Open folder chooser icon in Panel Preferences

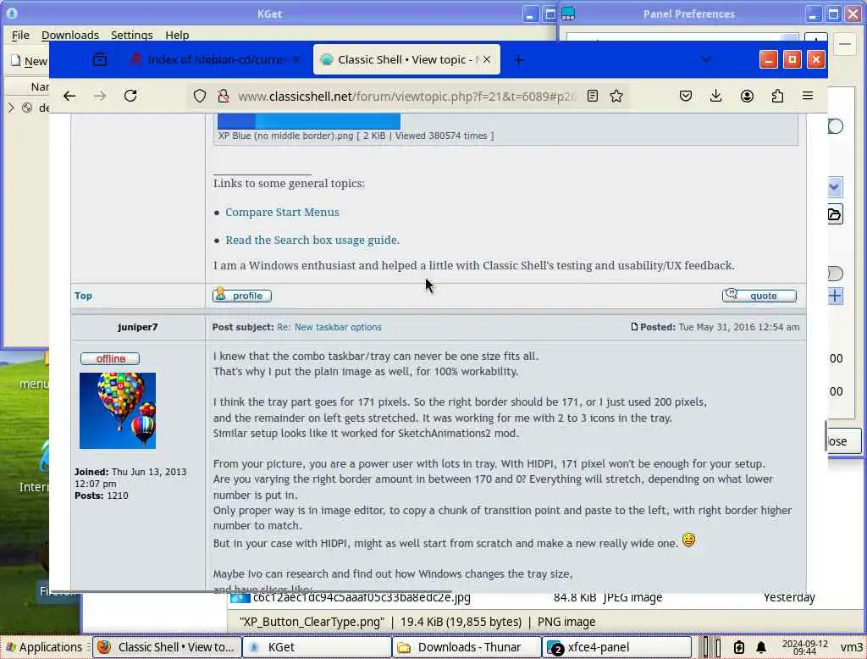pos(835,214)
